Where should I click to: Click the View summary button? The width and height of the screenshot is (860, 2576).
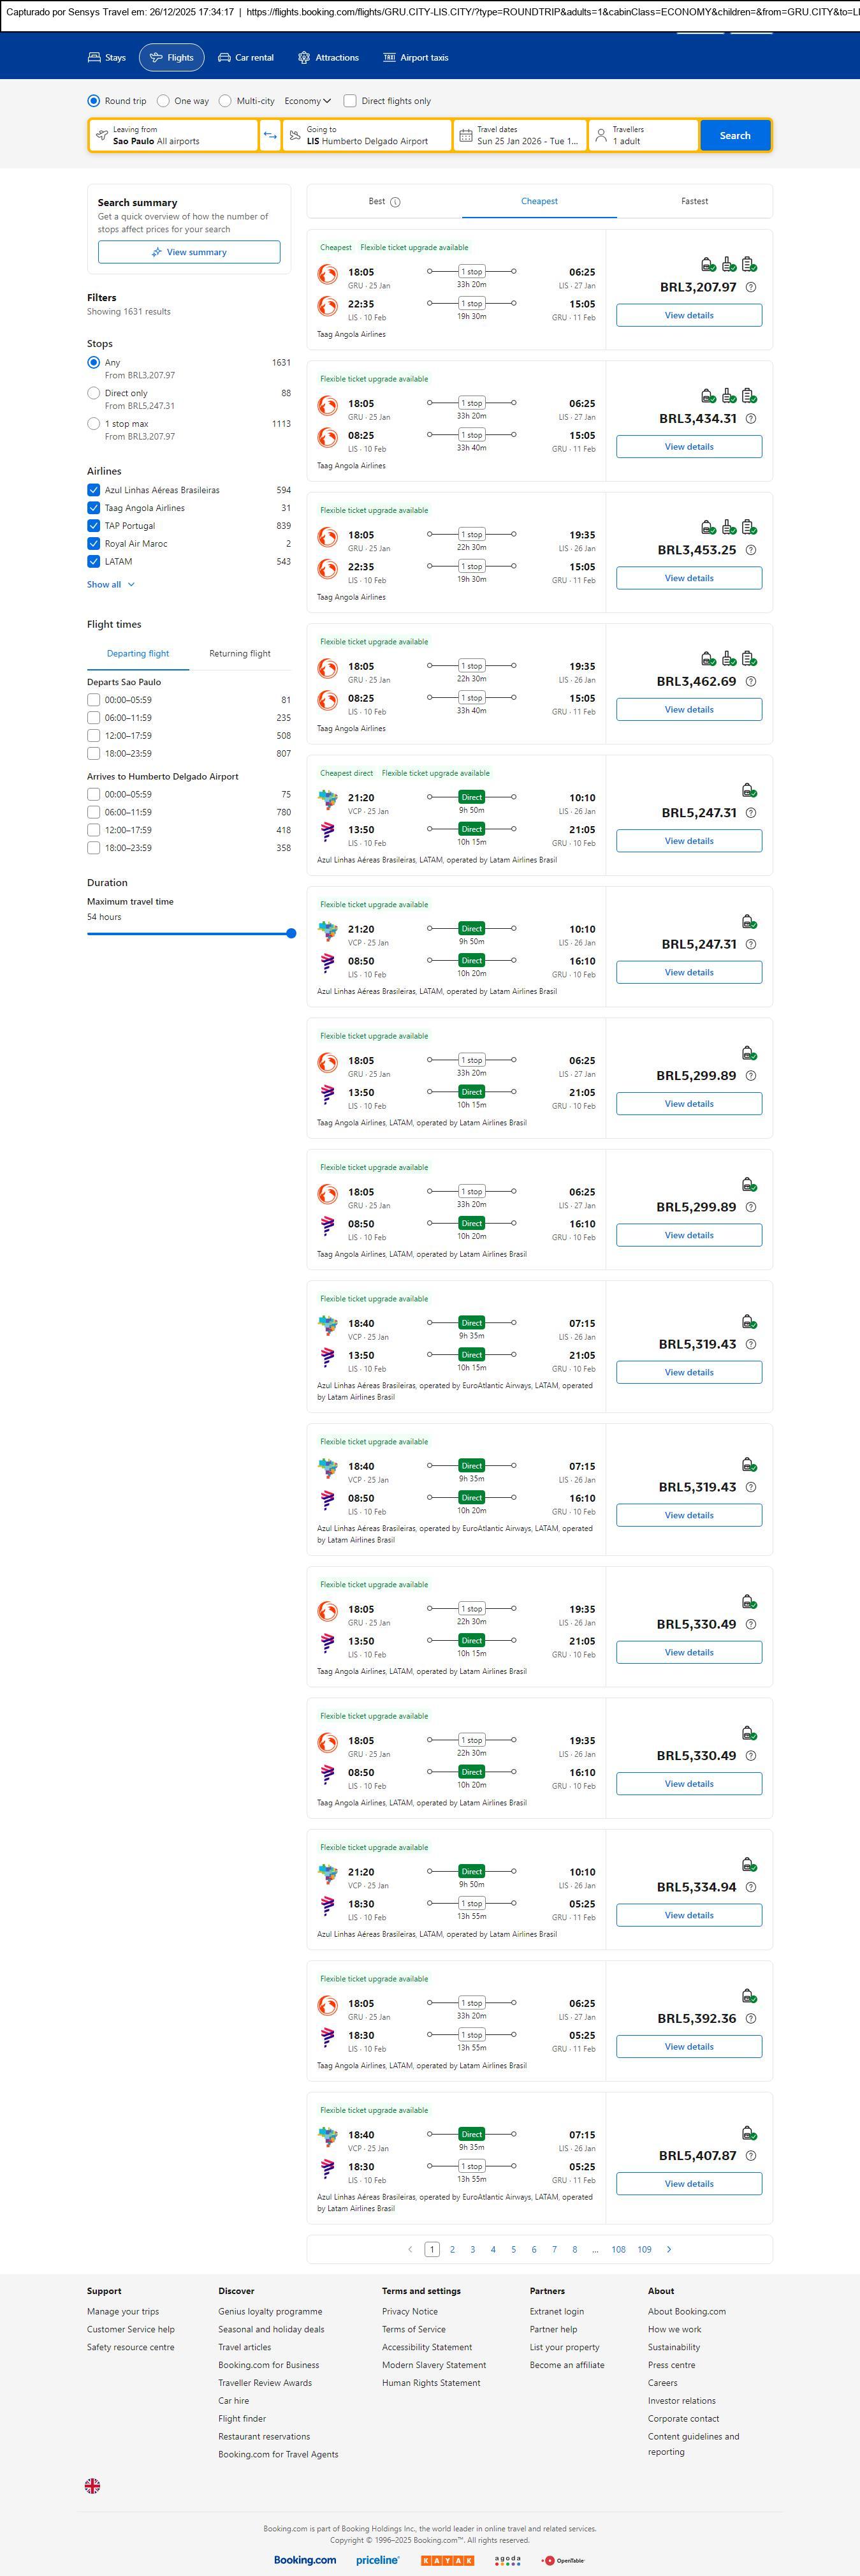189,252
